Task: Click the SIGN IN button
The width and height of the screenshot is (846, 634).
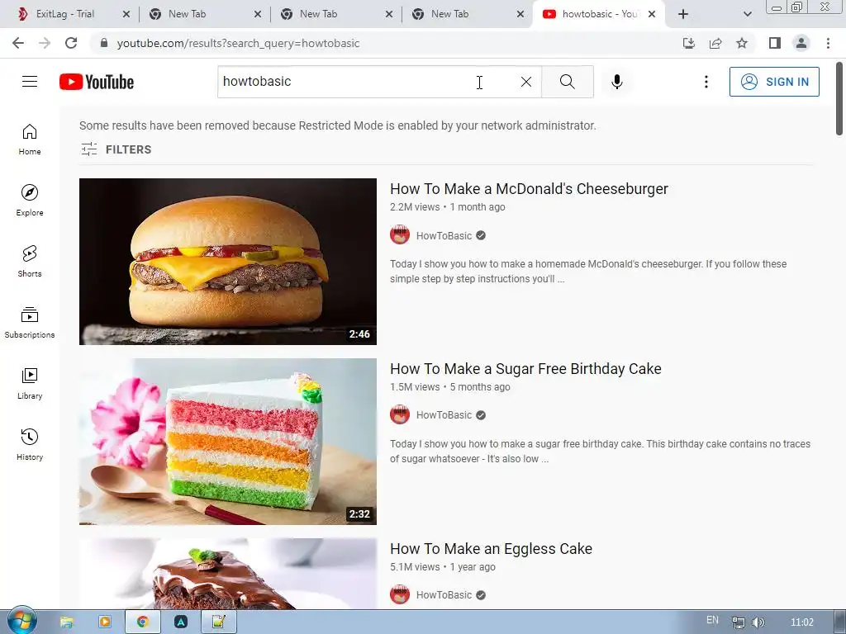Action: (774, 82)
